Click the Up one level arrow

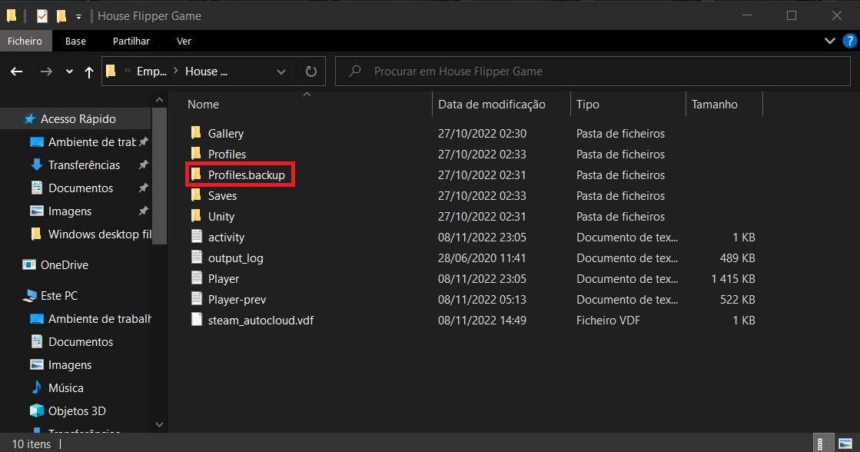pyautogui.click(x=89, y=71)
